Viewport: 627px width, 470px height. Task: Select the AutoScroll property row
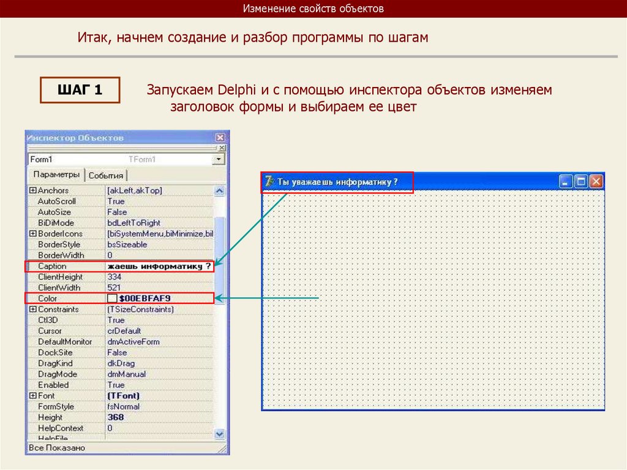click(121, 202)
